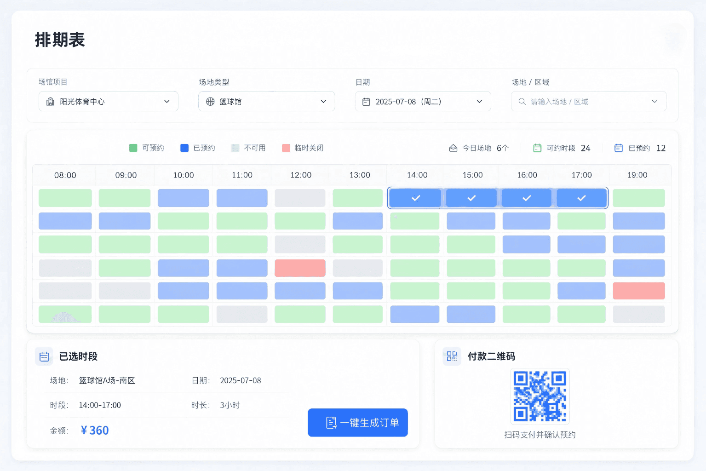
Task: Deselect the checked 14:00 slot in first row
Action: [x=415, y=198]
